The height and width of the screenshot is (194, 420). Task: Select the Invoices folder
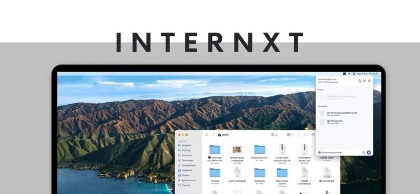click(215, 176)
